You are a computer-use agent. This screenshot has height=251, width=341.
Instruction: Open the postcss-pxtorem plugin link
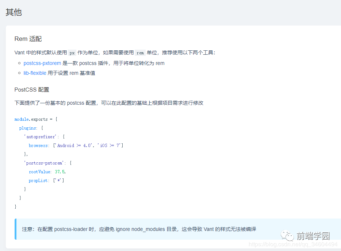[x=42, y=63]
